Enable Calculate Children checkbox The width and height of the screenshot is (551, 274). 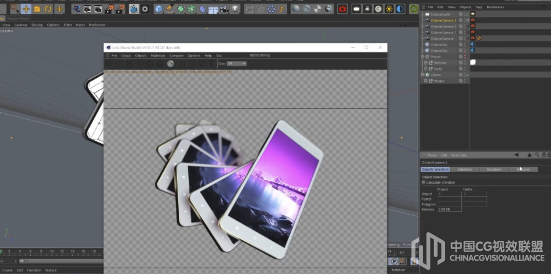coord(423,183)
